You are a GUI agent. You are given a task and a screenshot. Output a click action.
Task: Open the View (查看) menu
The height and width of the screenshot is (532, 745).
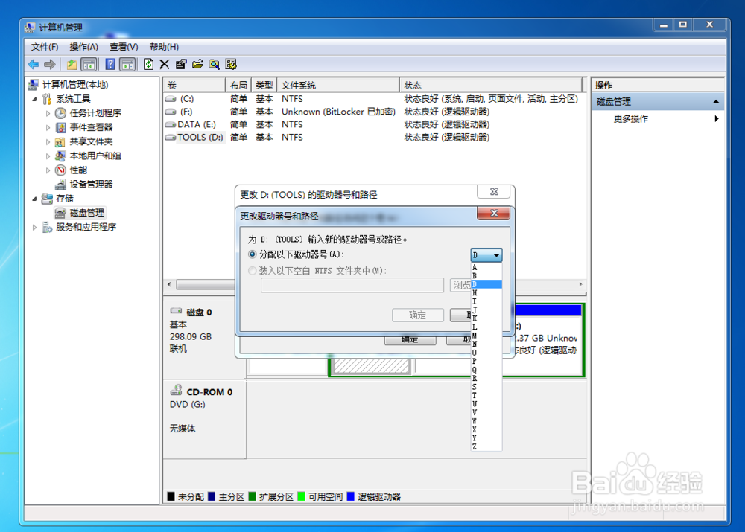(124, 47)
